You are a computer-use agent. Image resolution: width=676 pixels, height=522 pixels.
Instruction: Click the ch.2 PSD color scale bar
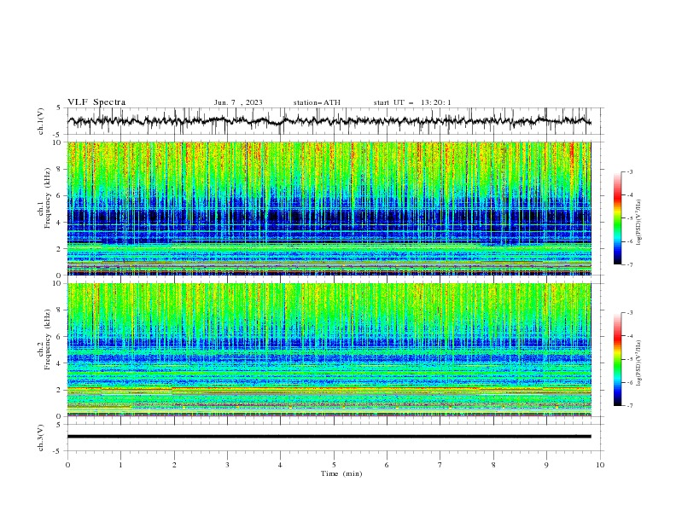pos(617,359)
